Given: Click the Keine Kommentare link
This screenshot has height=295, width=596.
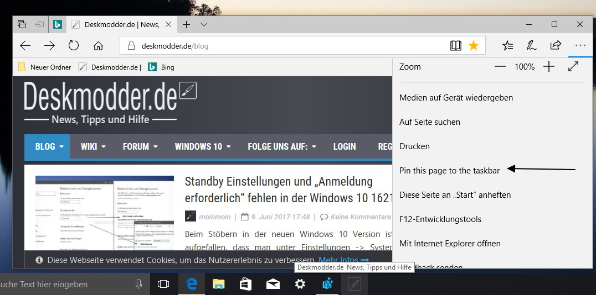Looking at the screenshot, I should [360, 217].
